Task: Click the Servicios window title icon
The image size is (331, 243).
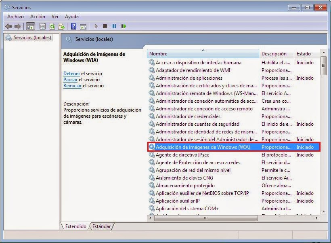Action: click(7, 7)
